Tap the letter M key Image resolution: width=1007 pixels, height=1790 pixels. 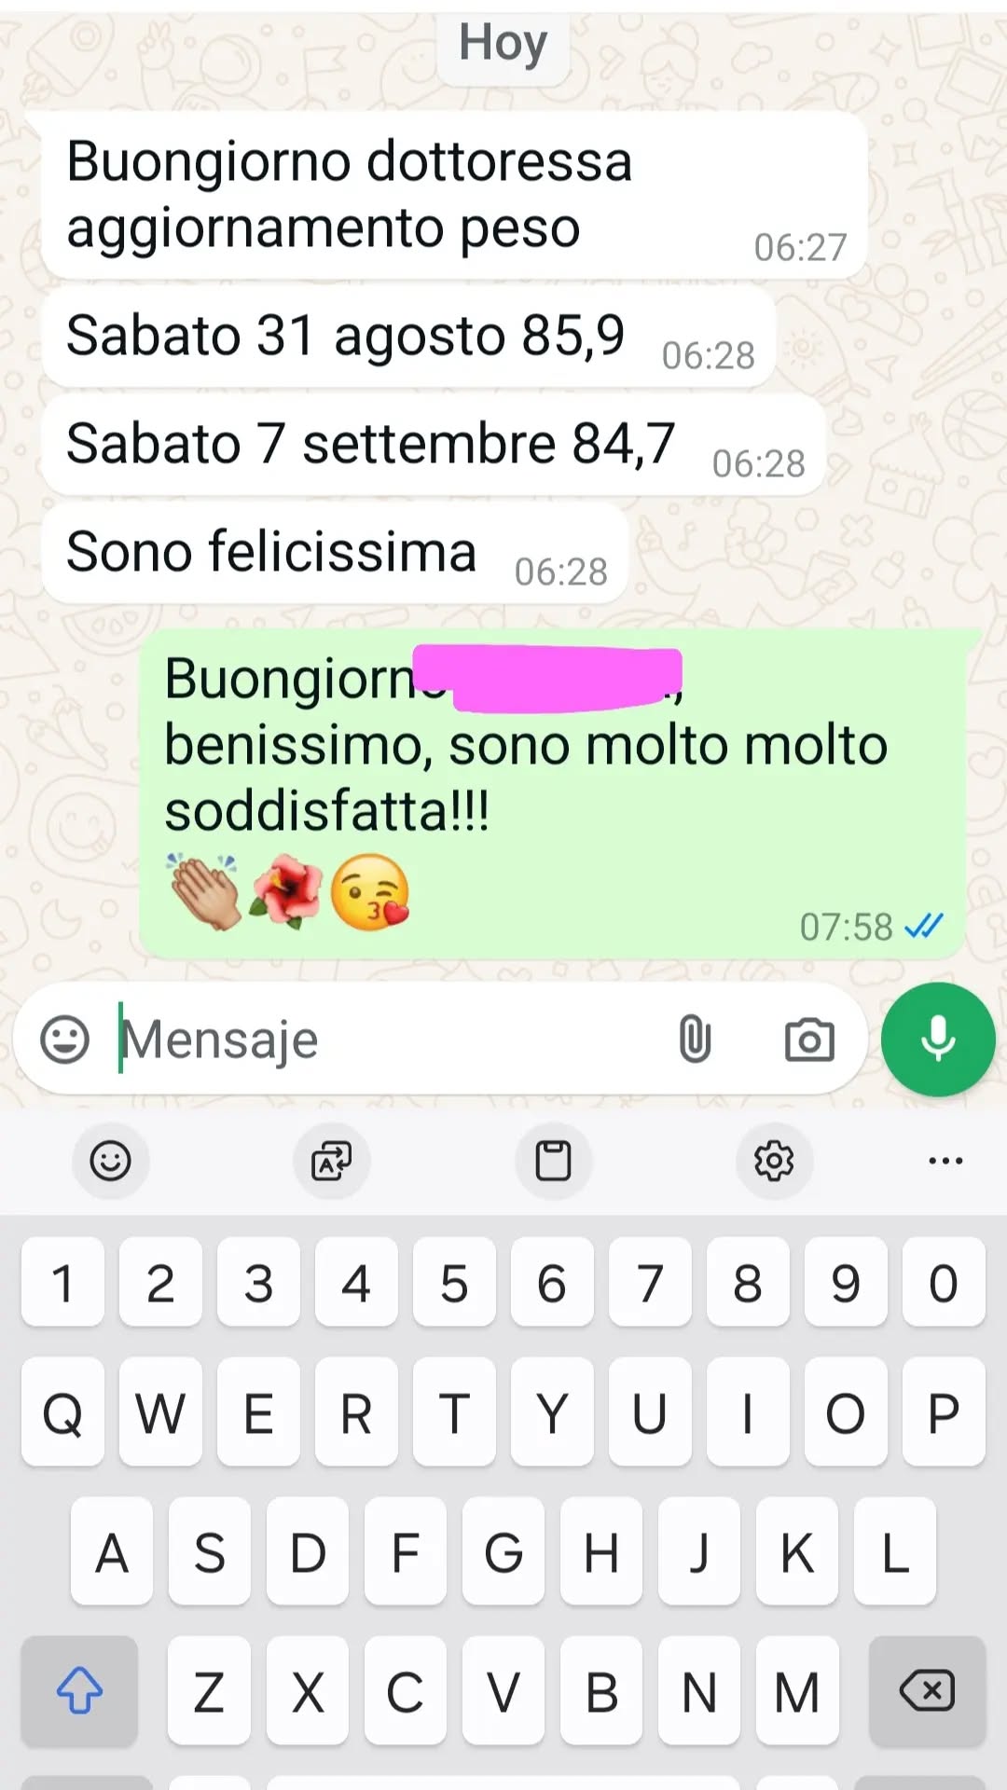point(797,1690)
